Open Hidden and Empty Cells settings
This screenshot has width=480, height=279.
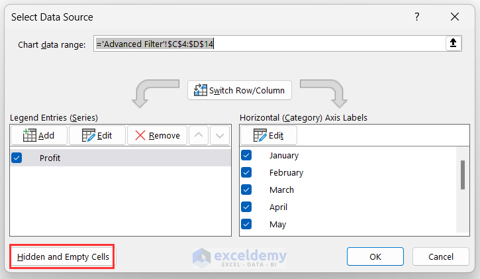pos(63,256)
